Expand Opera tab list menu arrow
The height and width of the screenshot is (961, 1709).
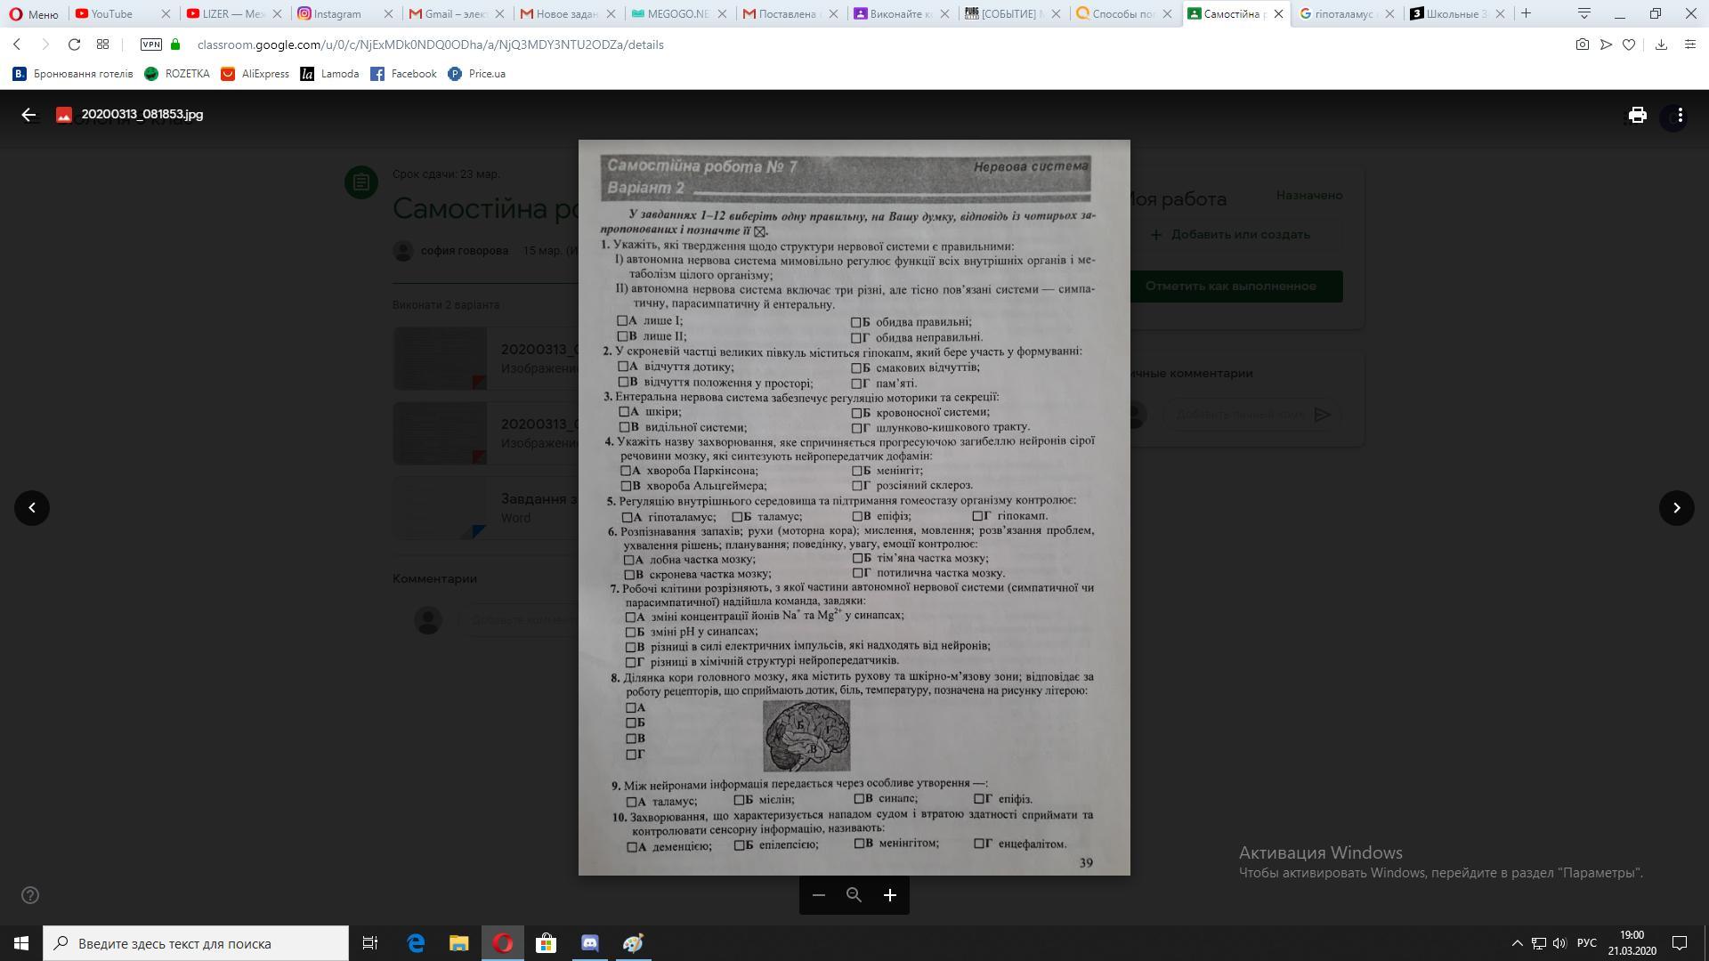pyautogui.click(x=1583, y=13)
